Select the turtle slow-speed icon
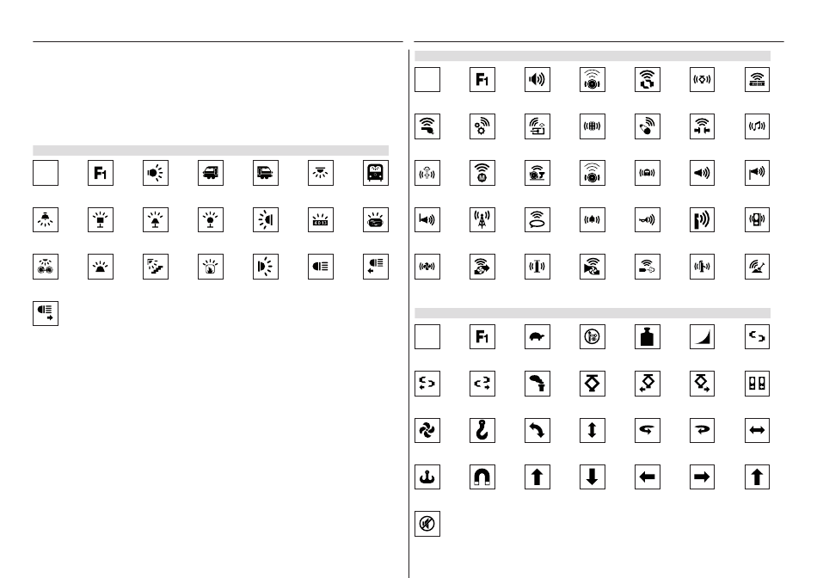The width and height of the screenshot is (817, 578). point(537,336)
